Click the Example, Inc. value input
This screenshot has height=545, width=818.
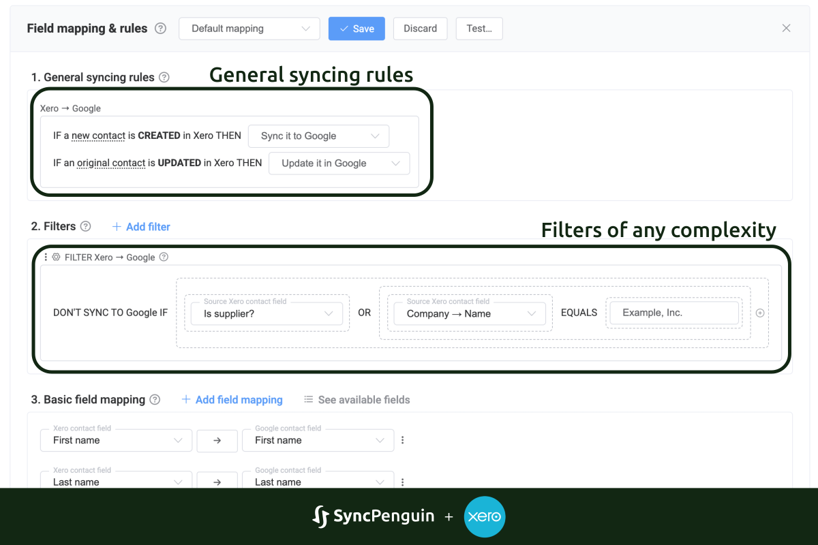click(674, 313)
